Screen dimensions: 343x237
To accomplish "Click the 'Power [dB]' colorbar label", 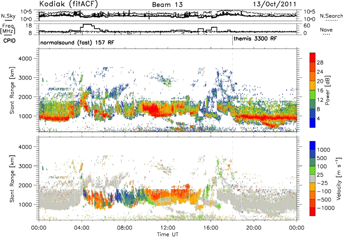I will (x=327, y=90).
